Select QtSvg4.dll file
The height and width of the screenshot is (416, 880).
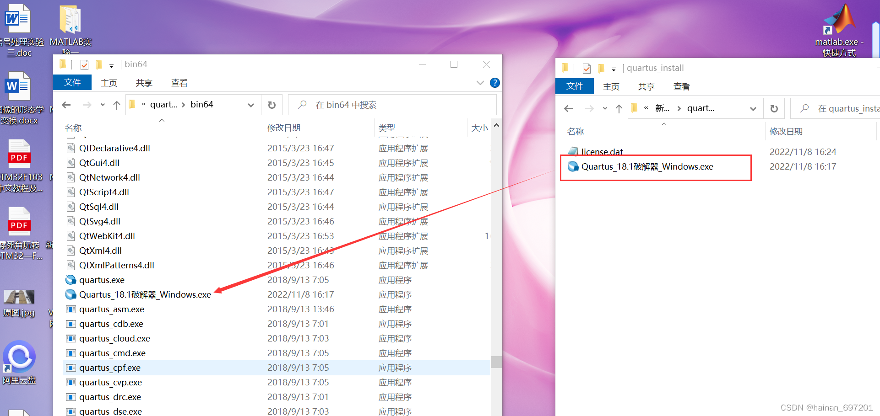click(100, 221)
